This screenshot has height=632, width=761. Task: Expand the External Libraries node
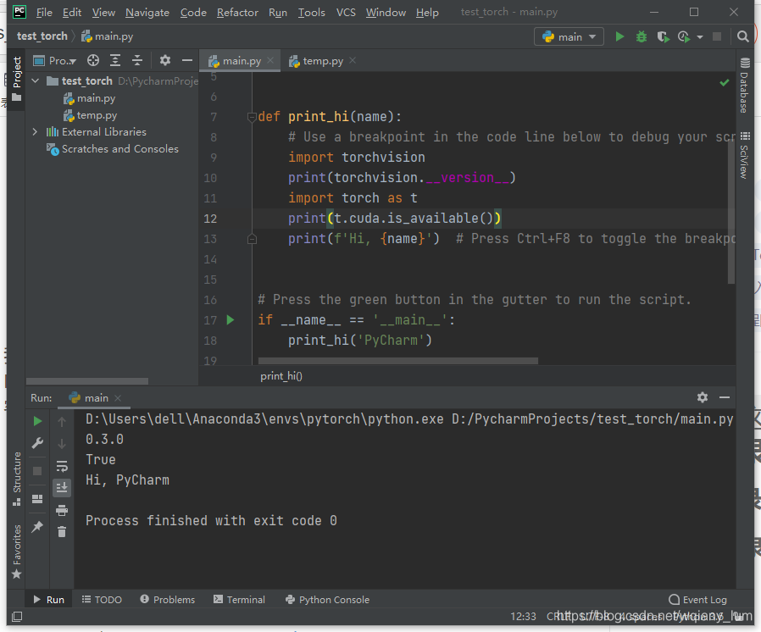pos(35,131)
